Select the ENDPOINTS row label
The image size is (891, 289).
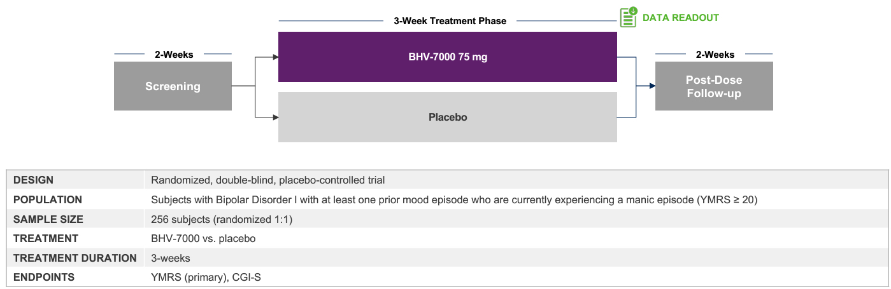point(44,277)
